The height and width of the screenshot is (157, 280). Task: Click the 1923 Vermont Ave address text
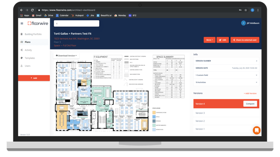click(77, 38)
